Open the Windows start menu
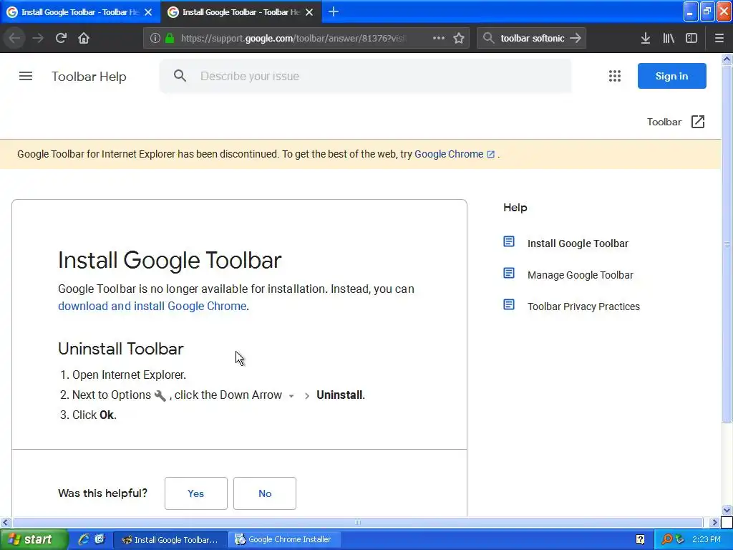The image size is (733, 550). 34,539
